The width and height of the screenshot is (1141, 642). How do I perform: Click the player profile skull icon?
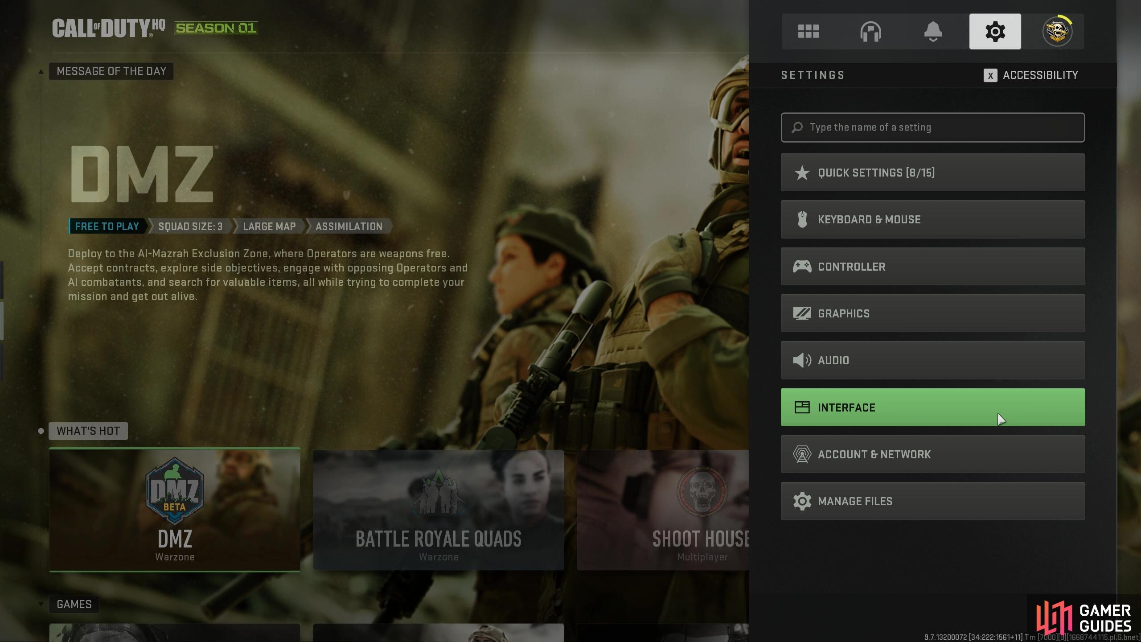point(1058,31)
